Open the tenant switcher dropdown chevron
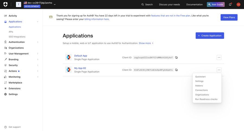This screenshot has width=244, height=131. tap(54, 5)
